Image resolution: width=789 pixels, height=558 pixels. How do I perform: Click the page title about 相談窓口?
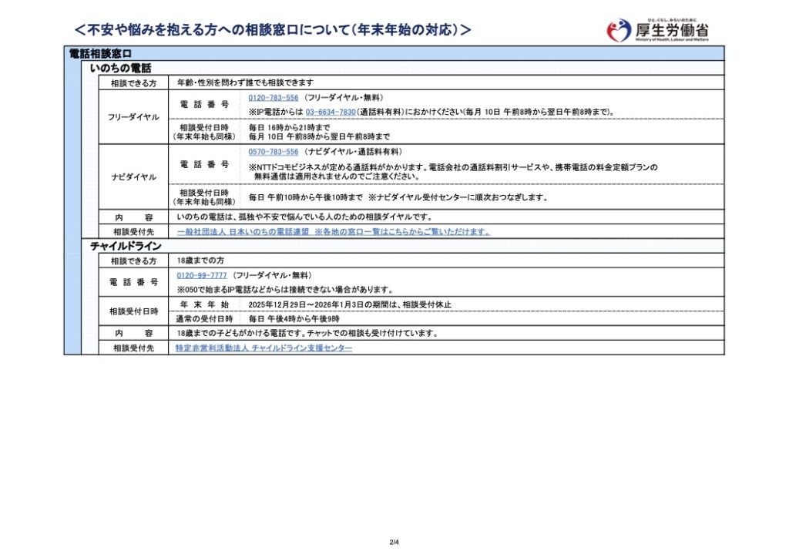click(272, 29)
